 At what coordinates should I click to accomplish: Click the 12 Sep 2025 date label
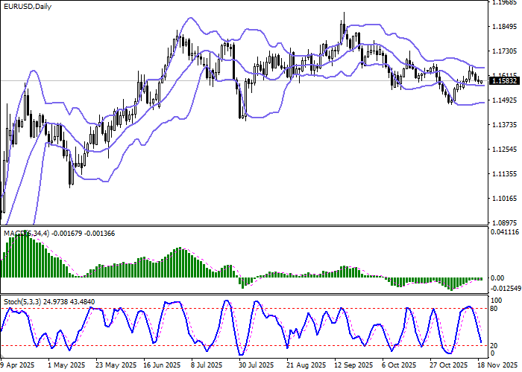point(351,366)
